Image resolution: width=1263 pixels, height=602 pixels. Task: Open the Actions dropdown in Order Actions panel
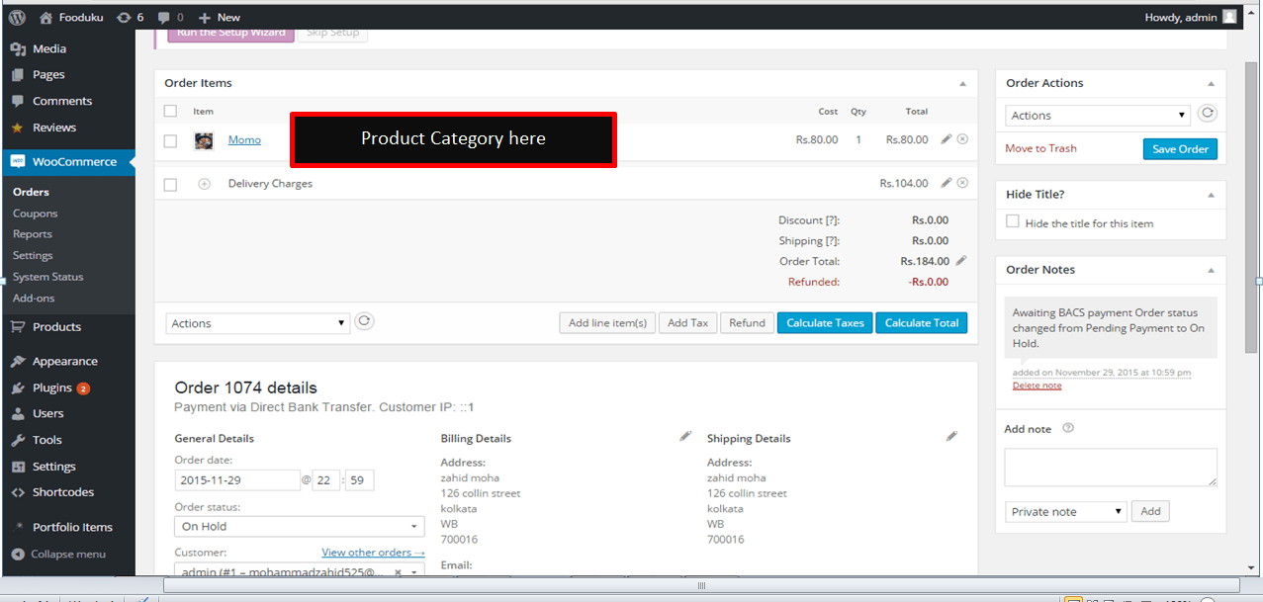coord(1096,115)
